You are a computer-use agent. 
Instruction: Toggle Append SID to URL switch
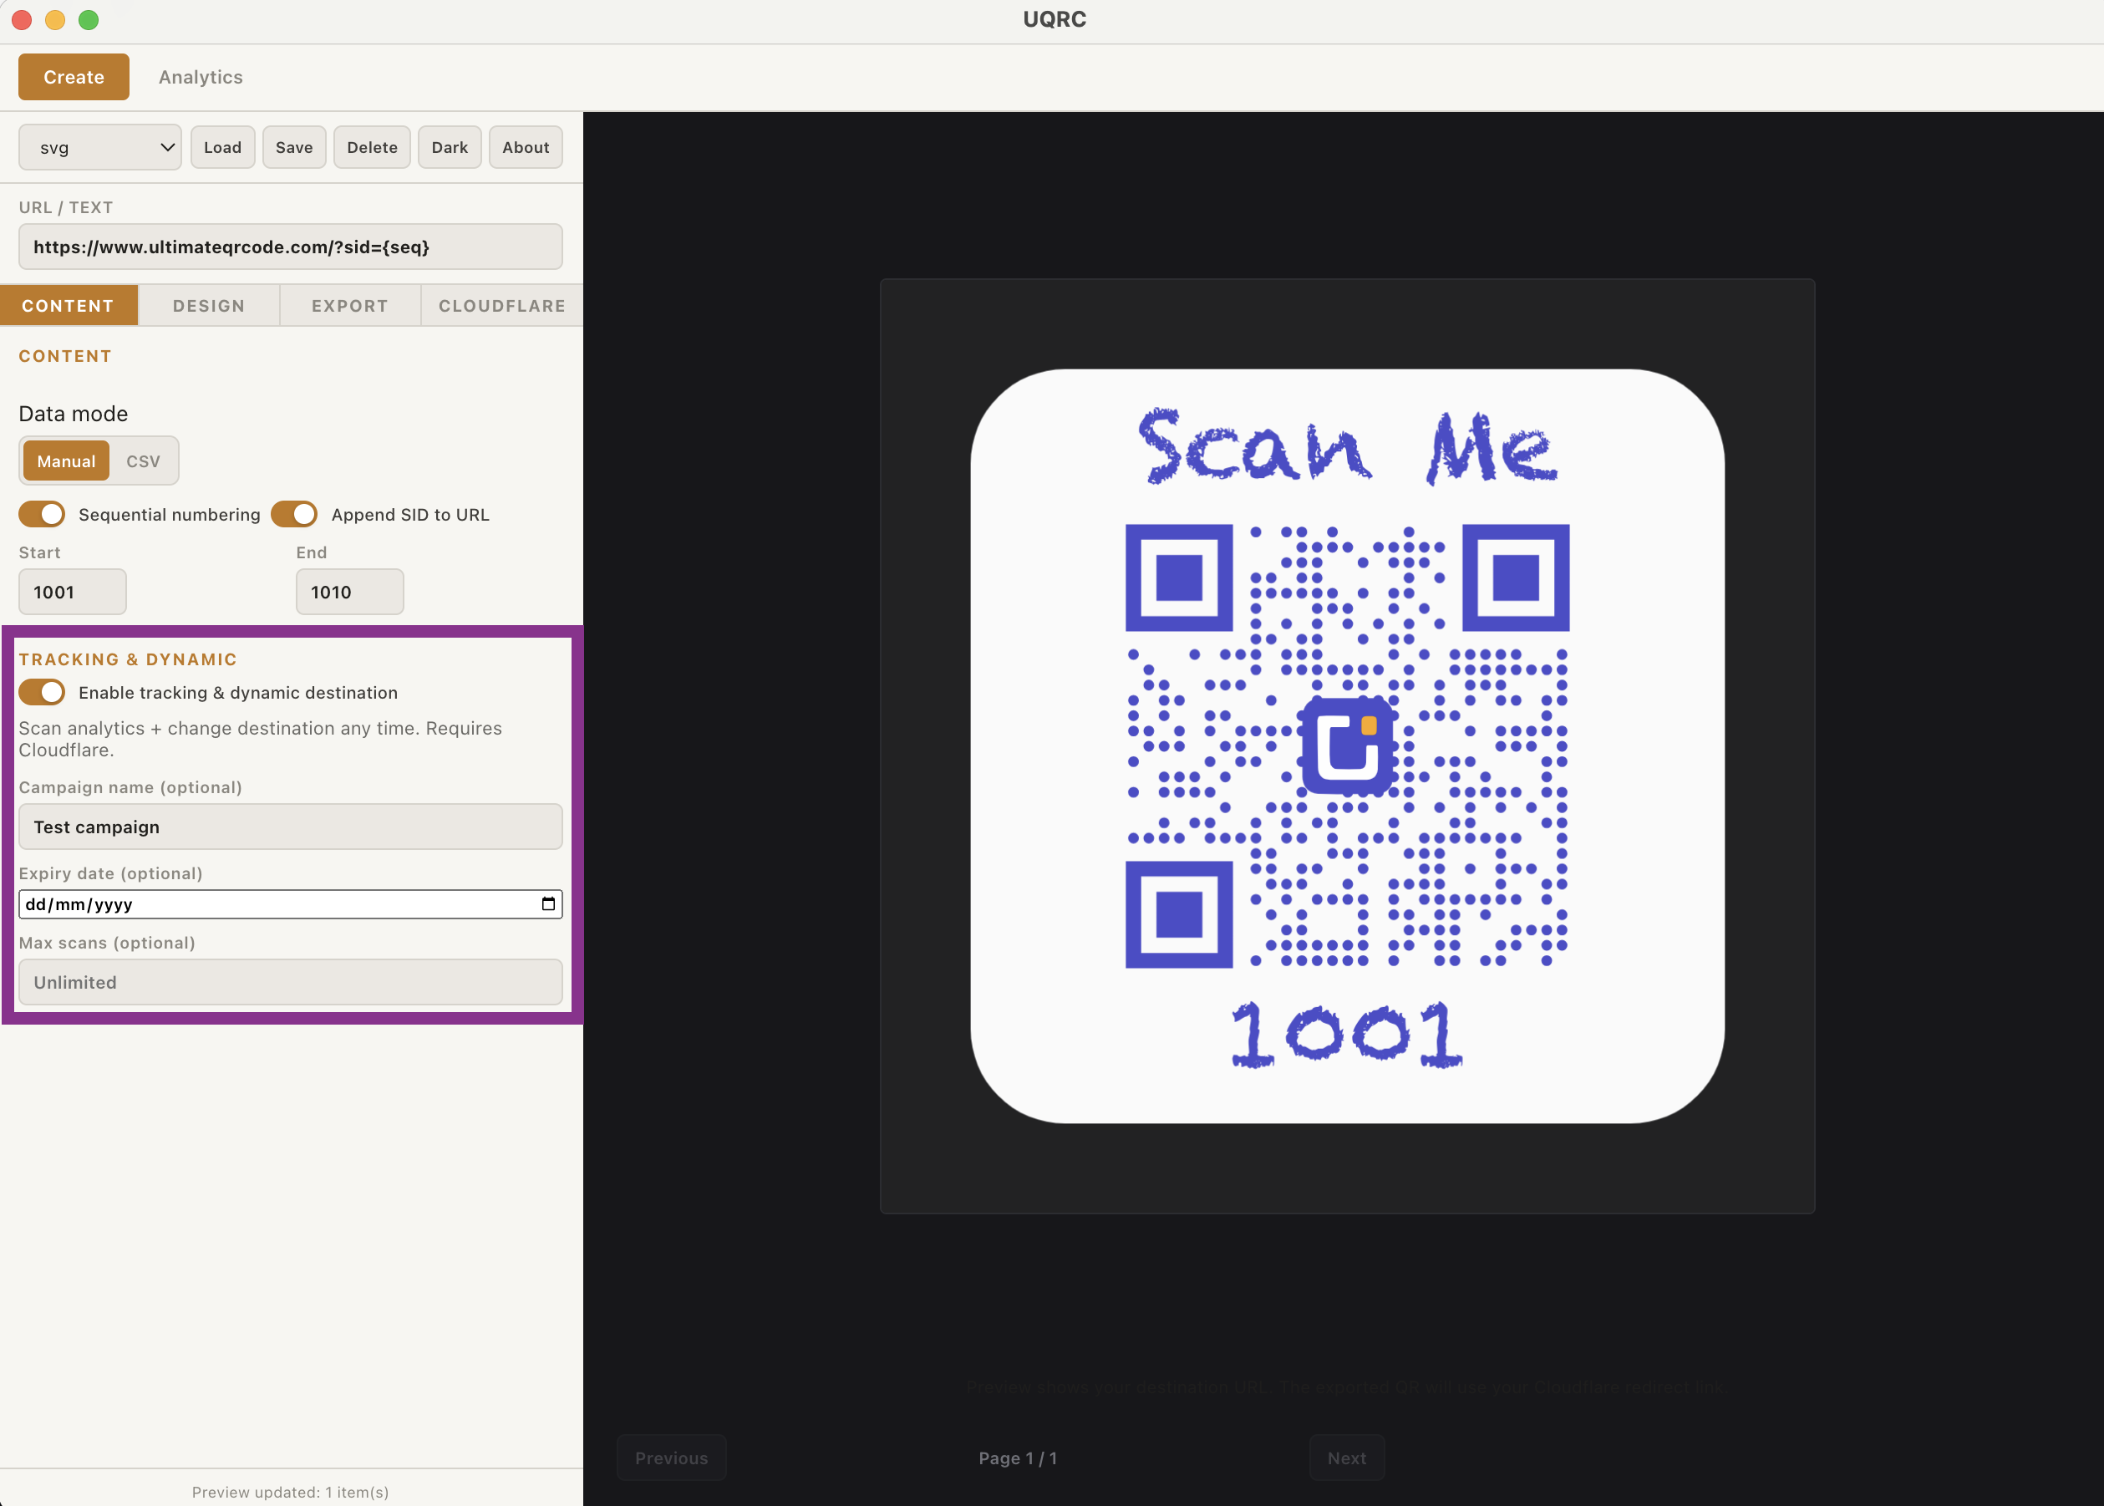click(x=294, y=514)
